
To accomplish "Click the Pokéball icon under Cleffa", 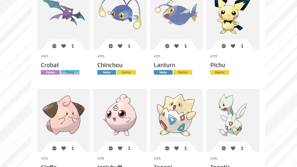I will point(54,148).
